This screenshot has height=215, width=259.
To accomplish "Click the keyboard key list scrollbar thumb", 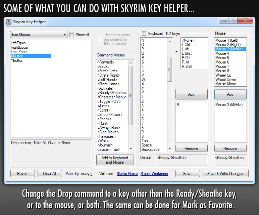I will [x=169, y=69].
